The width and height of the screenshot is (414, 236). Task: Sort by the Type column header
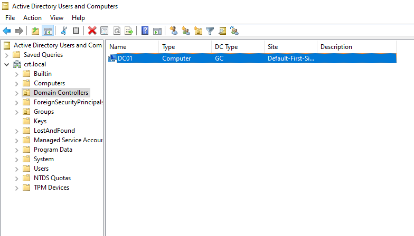185,47
